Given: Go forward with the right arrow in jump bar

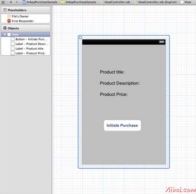Looking at the screenshot, I should 17,2.
